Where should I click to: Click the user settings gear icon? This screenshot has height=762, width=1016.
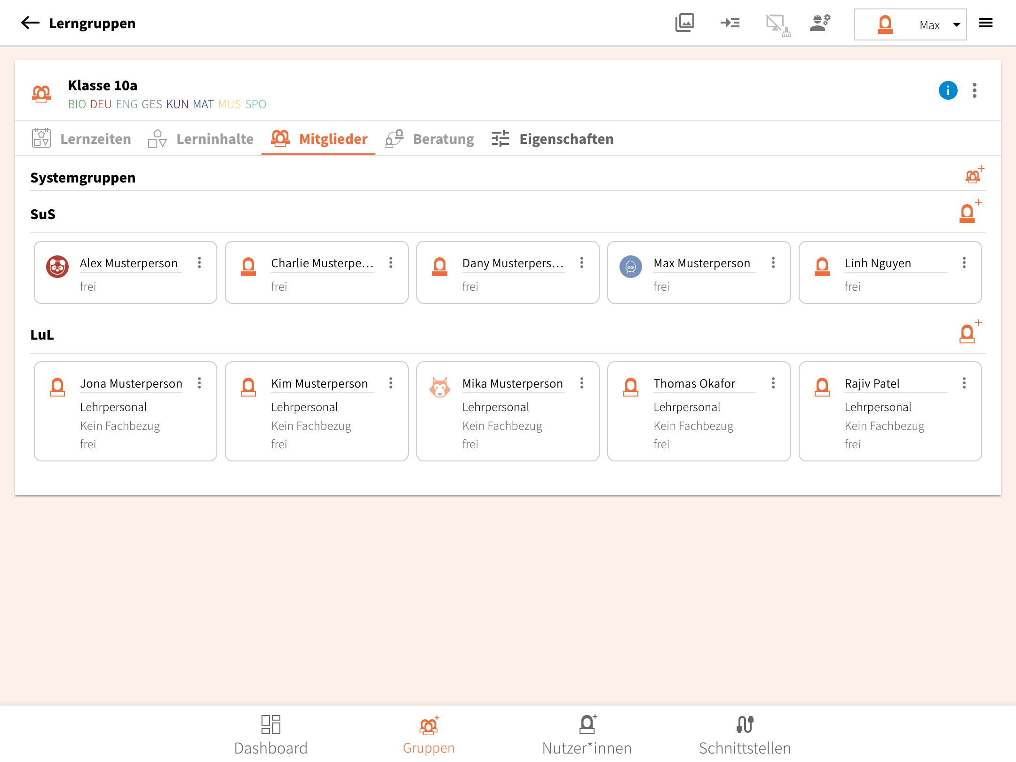point(820,23)
